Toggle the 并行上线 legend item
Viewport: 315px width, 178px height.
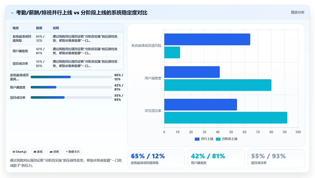(204, 139)
